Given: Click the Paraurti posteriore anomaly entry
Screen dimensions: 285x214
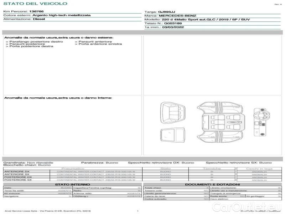Looking at the screenshot, I should pyautogui.click(x=25, y=44).
